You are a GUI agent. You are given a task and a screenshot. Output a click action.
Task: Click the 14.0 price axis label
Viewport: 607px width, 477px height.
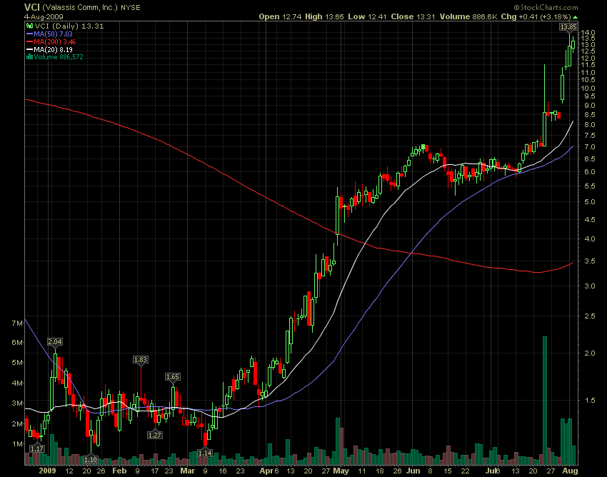click(587, 33)
